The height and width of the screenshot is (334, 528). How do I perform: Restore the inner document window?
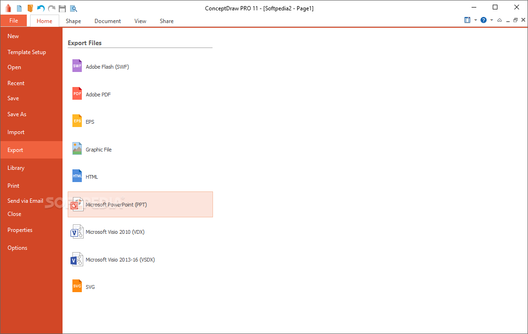515,20
